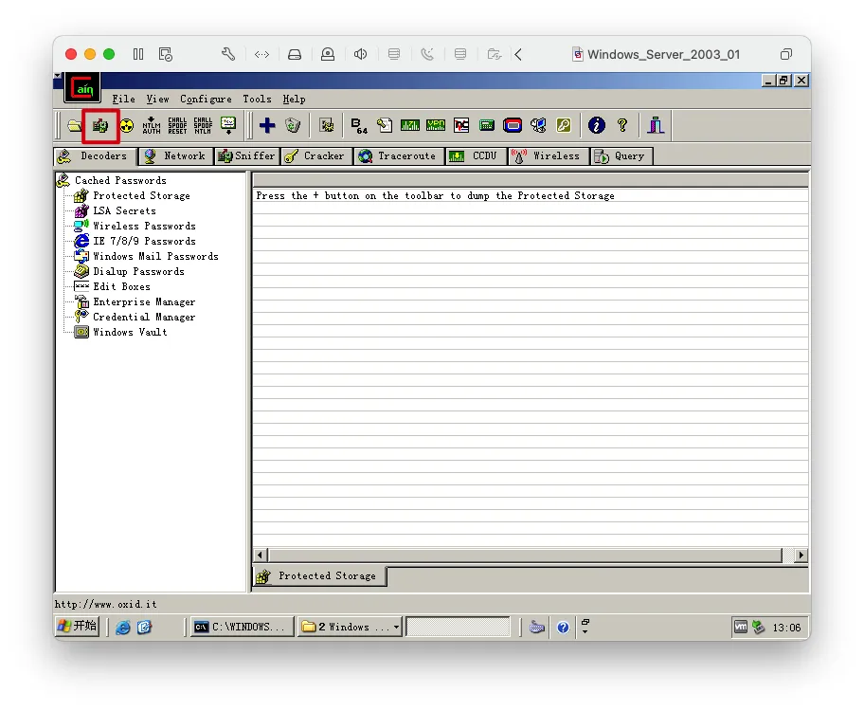864x711 pixels.
Task: Click the VM sound speaker icon
Action: [x=360, y=54]
